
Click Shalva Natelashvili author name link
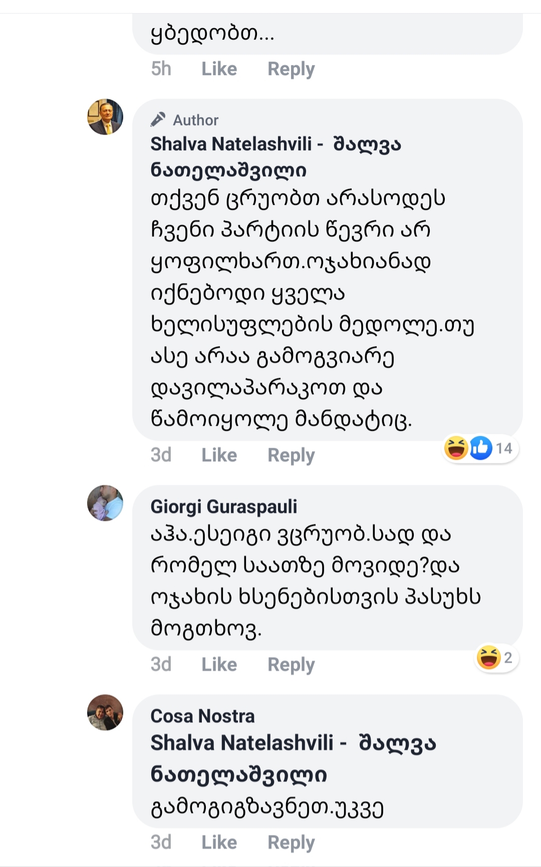click(x=276, y=145)
